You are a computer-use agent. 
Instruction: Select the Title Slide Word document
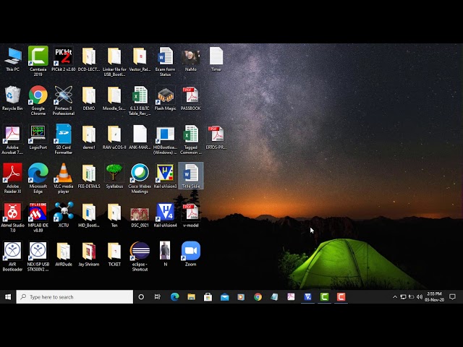tap(190, 174)
